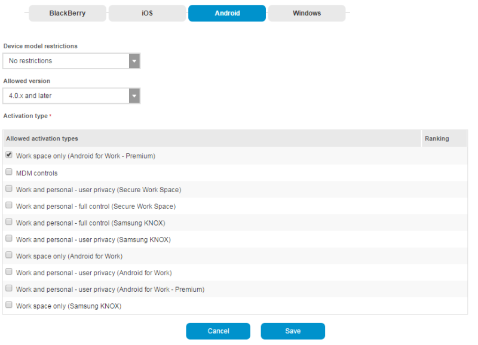Check Work and personal - user privacy (Secure Work Space)
The height and width of the screenshot is (345, 478).
[9, 189]
